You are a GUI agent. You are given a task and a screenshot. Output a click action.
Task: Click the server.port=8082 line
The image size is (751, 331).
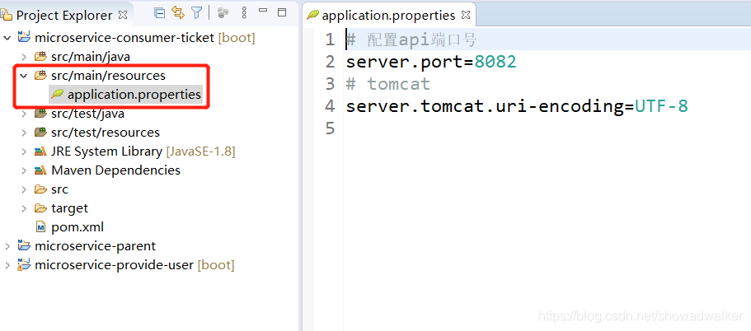pos(431,63)
